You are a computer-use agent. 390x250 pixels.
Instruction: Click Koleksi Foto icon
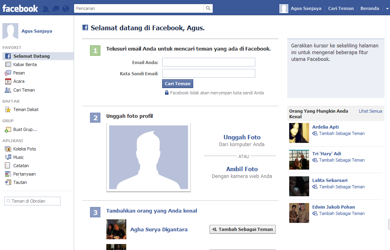point(8,149)
